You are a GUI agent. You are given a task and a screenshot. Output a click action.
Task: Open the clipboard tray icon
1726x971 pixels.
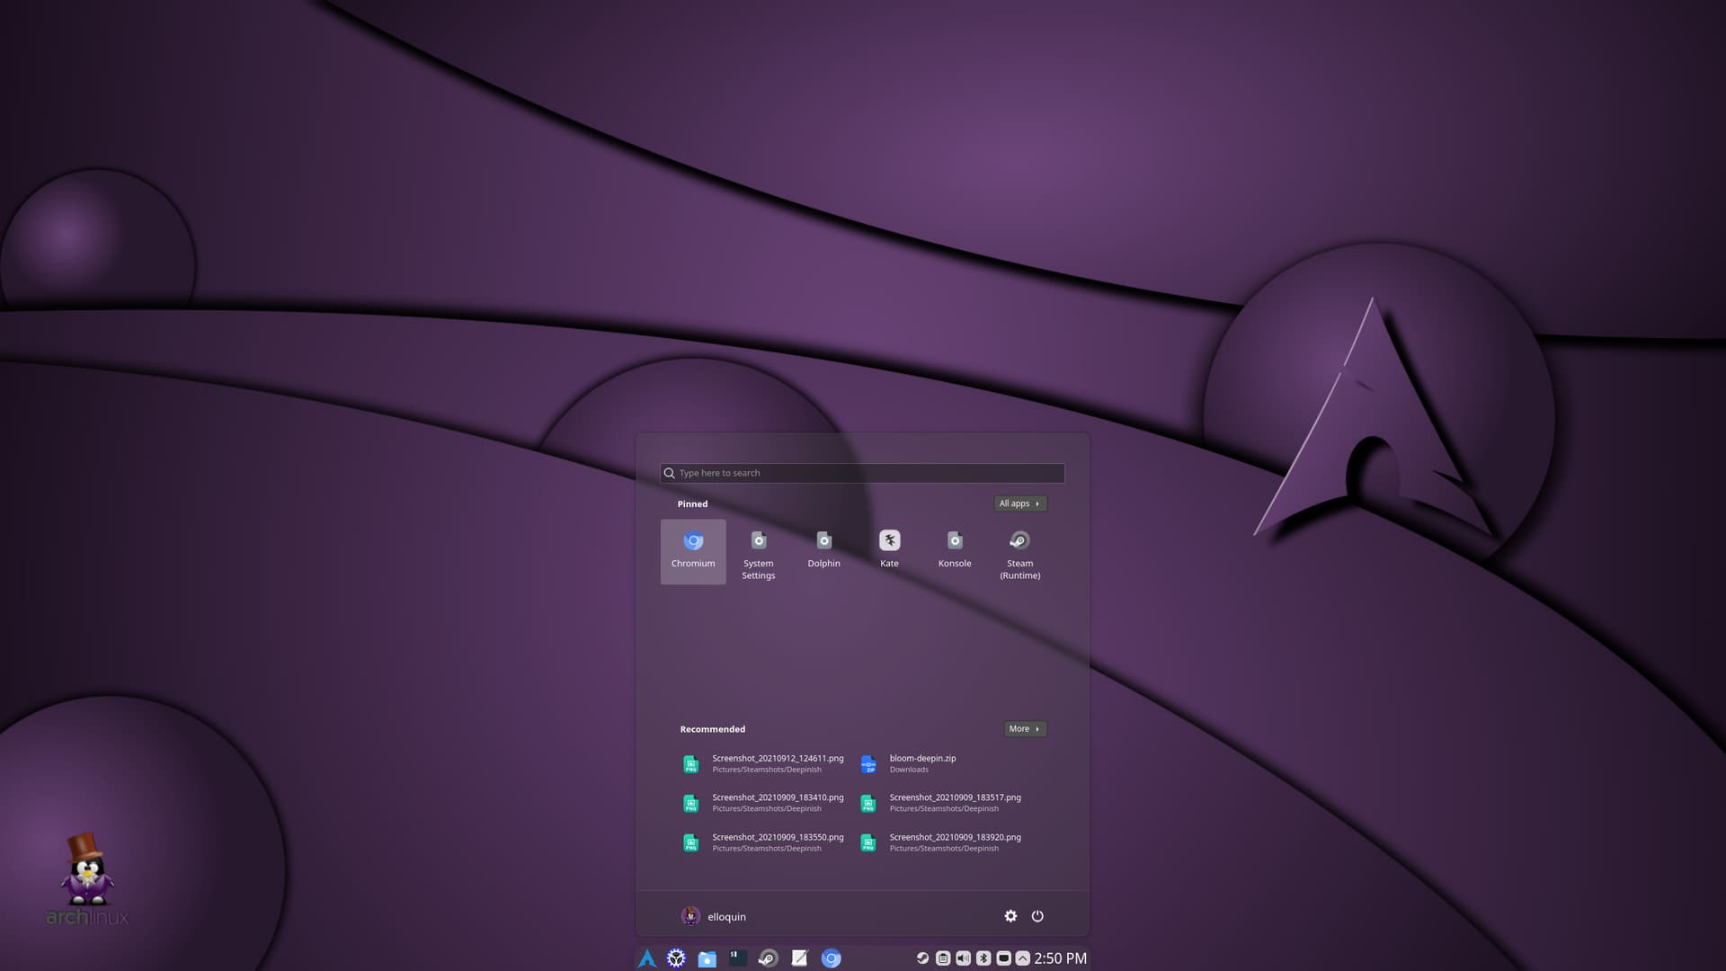tap(943, 958)
